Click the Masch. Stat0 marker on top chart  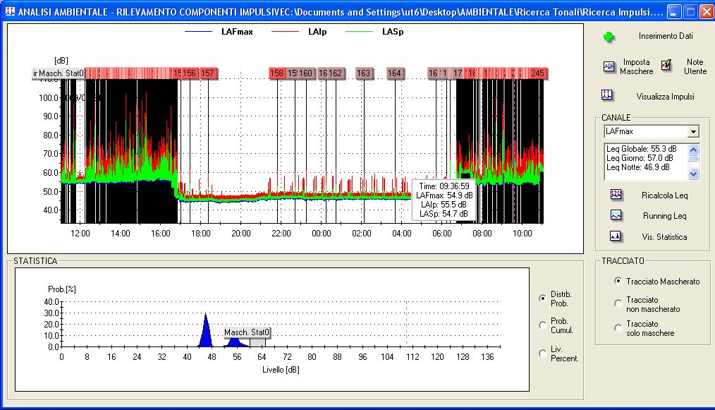tap(59, 73)
